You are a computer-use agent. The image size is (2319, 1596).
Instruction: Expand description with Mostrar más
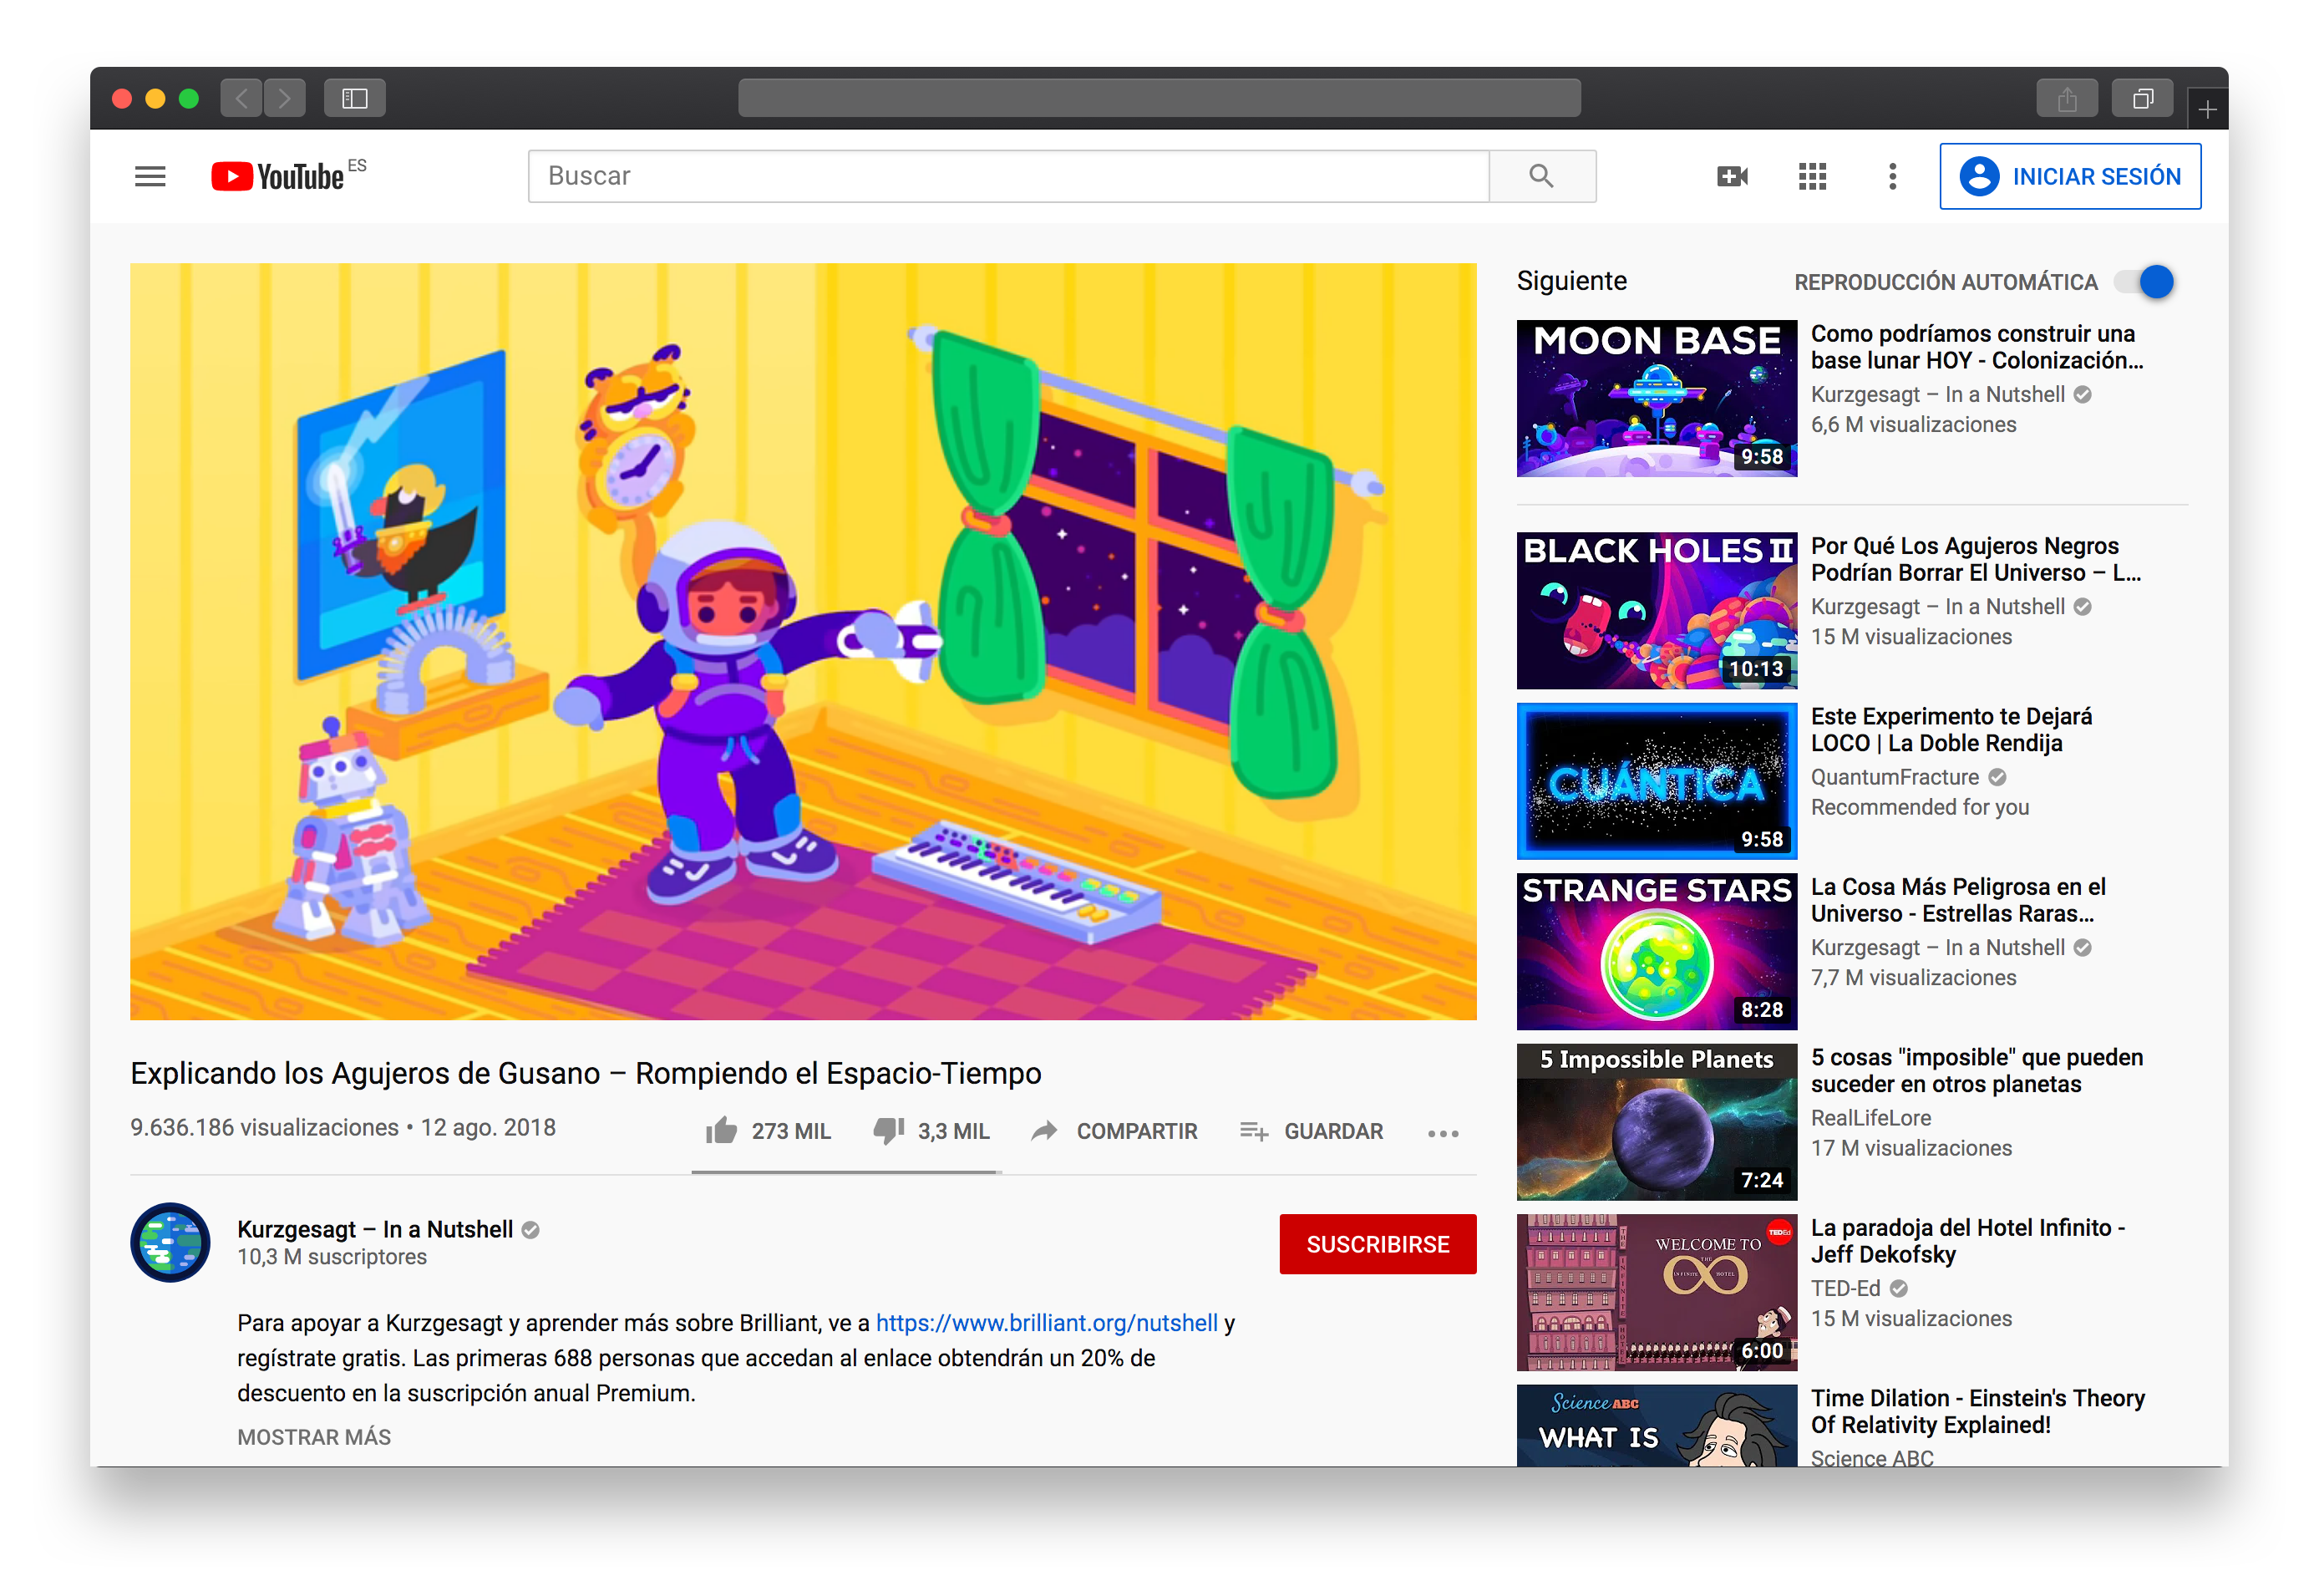(x=314, y=1437)
